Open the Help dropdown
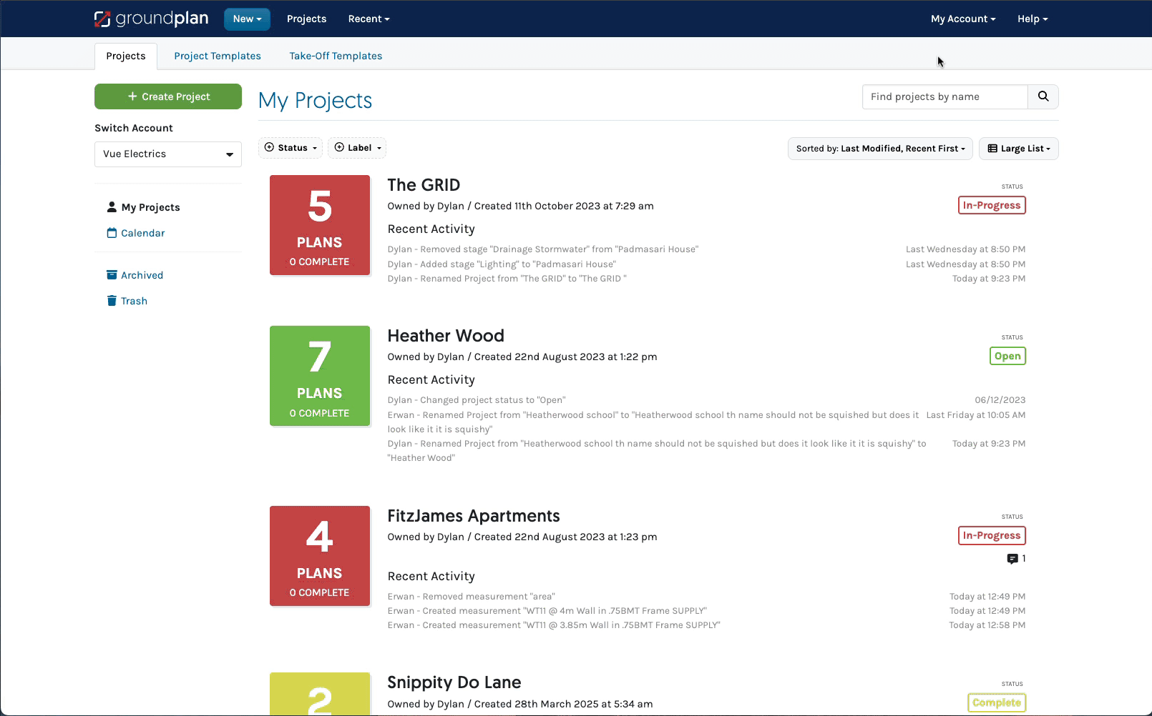This screenshot has height=716, width=1152. (1032, 19)
